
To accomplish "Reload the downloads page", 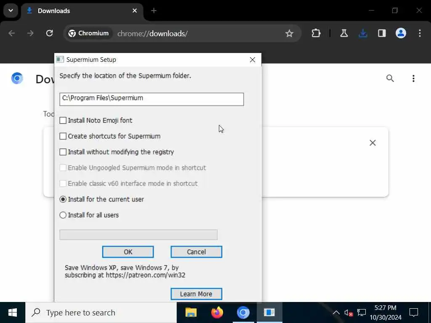I will 50,33.
